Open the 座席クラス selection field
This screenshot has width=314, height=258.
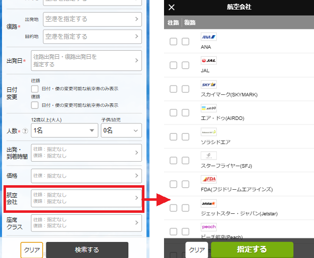tap(86, 222)
